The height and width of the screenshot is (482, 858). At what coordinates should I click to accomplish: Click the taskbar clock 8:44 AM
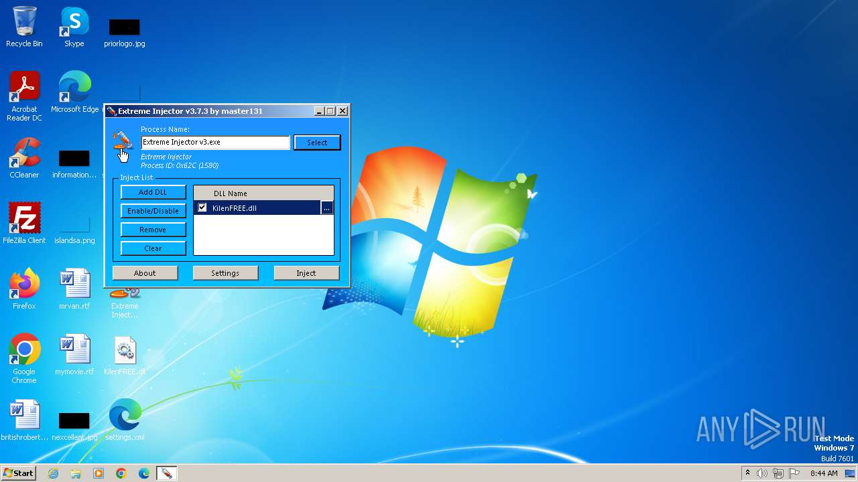pyautogui.click(x=824, y=473)
